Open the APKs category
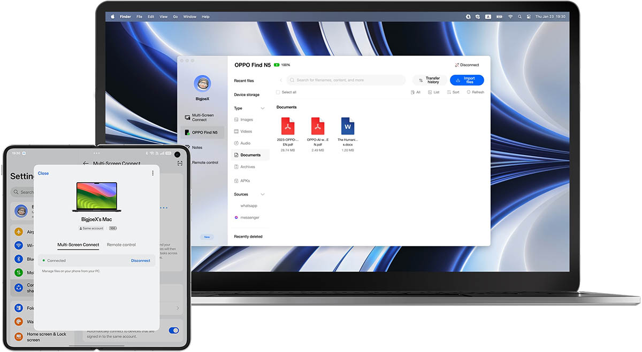Viewport: 642px width, 352px height. [x=245, y=181]
